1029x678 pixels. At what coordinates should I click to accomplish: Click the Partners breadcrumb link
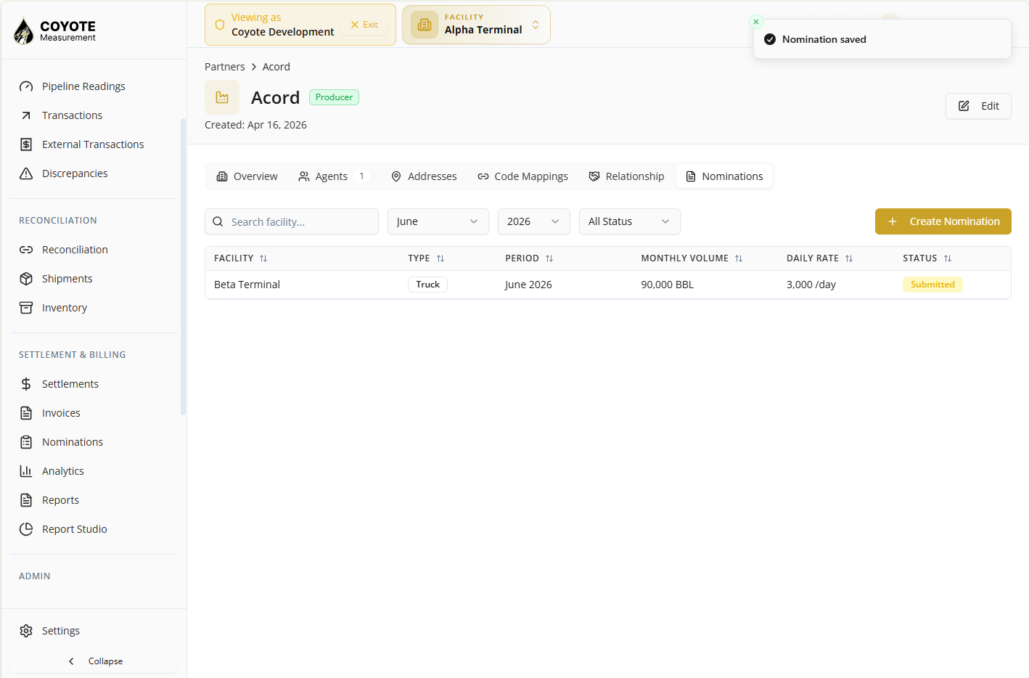[x=225, y=67]
